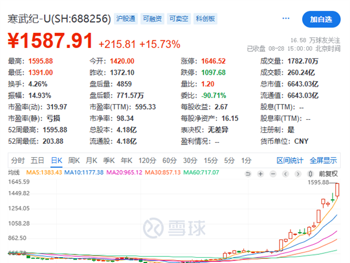Click the chart reset undo arrow icon
Screen dimensions: 350x263
(x=248, y=174)
